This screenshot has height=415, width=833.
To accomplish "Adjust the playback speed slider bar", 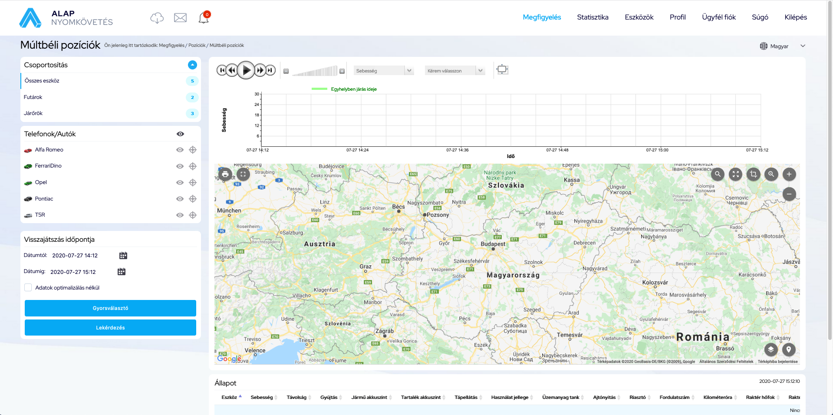I will click(314, 71).
